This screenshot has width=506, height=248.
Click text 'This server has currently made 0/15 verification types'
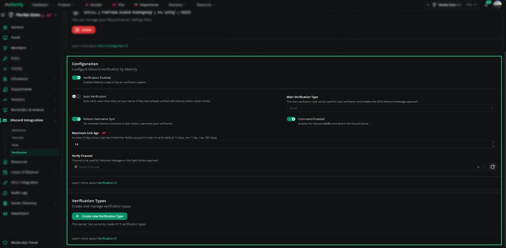109,224
